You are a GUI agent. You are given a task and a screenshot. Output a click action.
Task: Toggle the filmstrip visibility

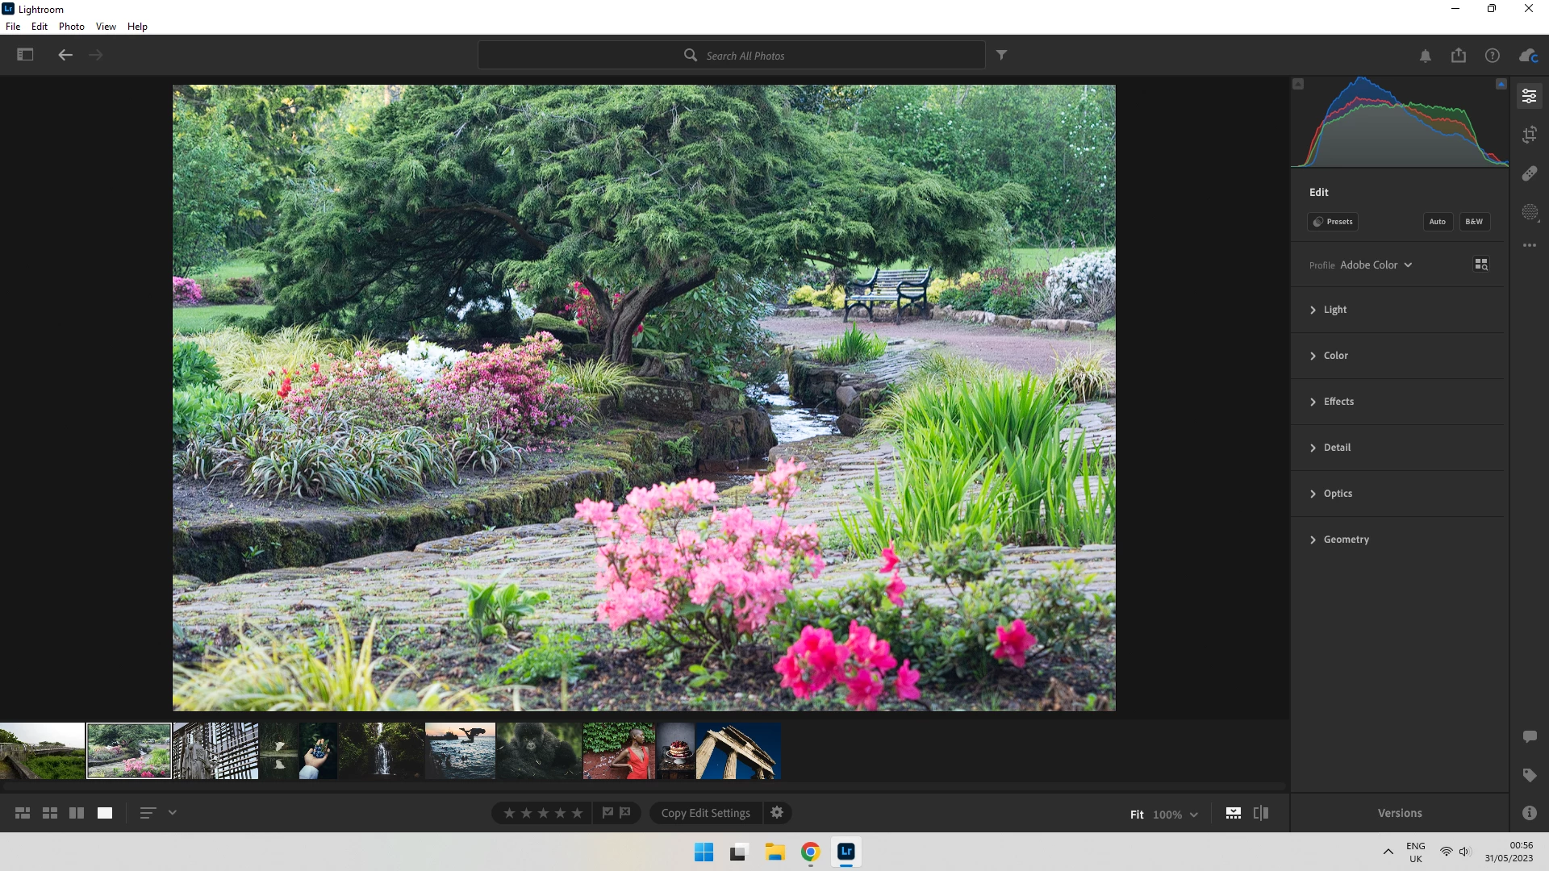click(x=1234, y=813)
